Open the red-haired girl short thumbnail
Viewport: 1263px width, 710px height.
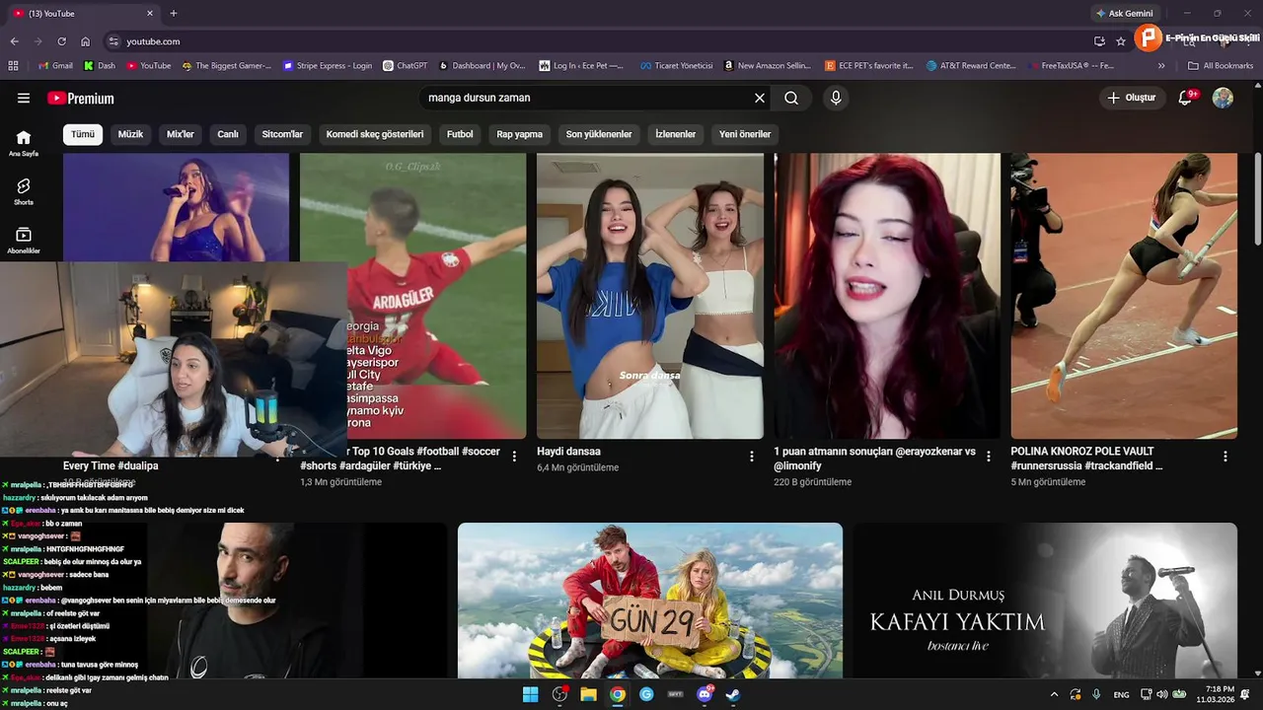[x=887, y=296]
